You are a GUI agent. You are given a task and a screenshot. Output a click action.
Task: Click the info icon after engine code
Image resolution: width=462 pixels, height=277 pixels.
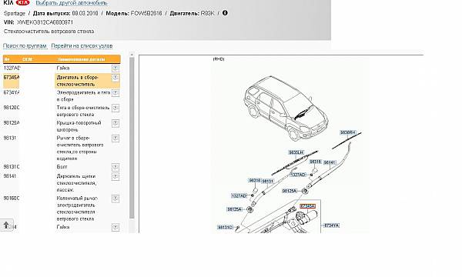[225, 13]
